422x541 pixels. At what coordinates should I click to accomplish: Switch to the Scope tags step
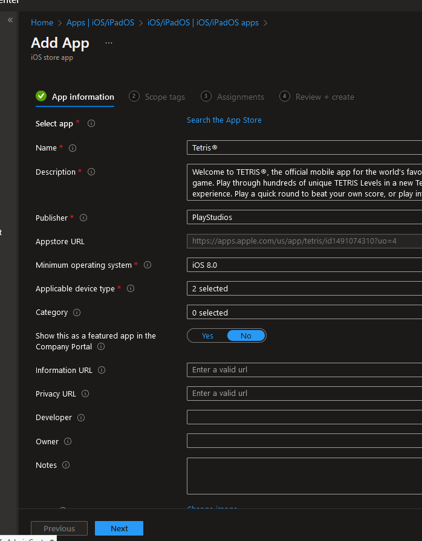(x=157, y=97)
